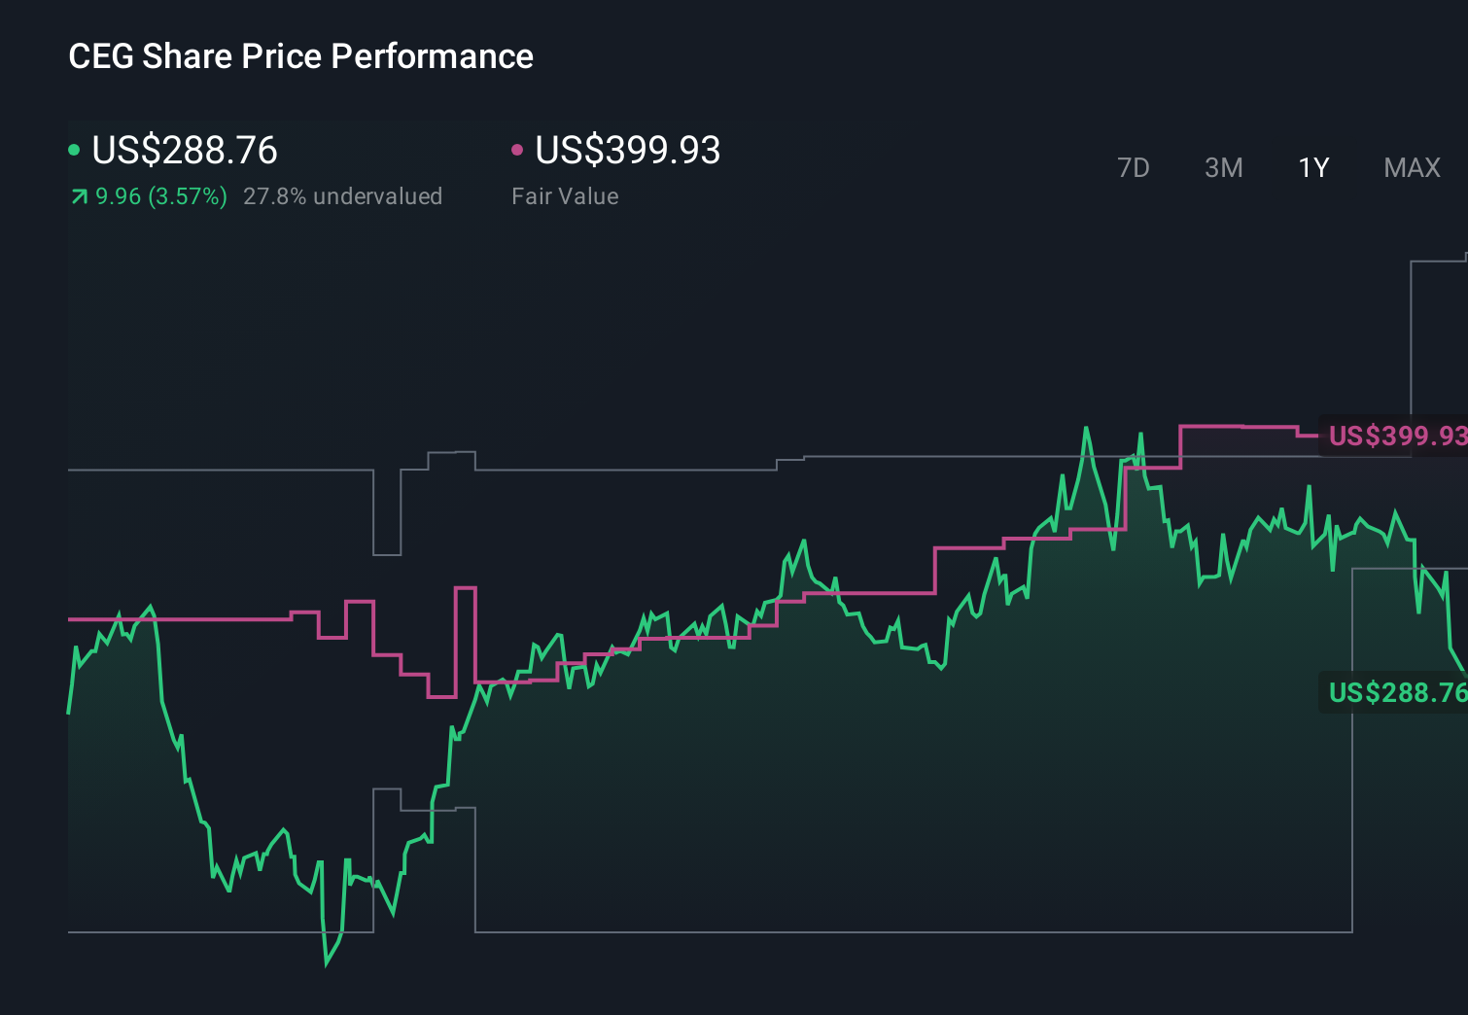The width and height of the screenshot is (1468, 1015).
Task: Expand the Fair Value details
Action: pyautogui.click(x=566, y=195)
